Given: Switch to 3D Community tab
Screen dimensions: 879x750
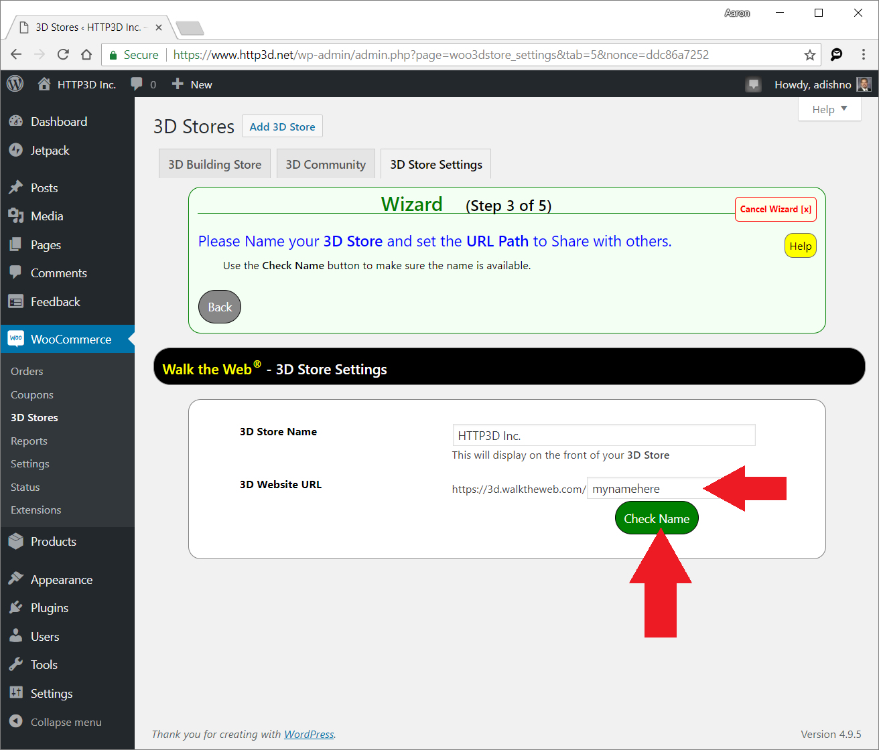Looking at the screenshot, I should [x=326, y=164].
